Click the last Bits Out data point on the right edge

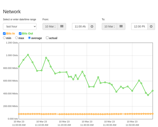[153, 91]
